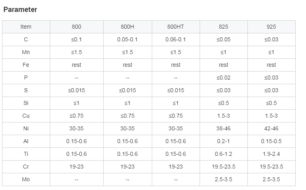This screenshot has width=306, height=190.
Task: Select the Item column header cell
Action: [x=26, y=27]
